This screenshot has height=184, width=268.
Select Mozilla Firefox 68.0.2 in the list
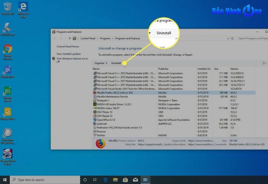coord(118,92)
